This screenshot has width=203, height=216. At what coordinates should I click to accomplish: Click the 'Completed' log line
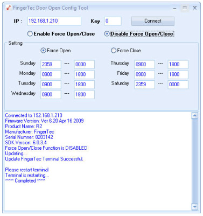click(x=25, y=181)
